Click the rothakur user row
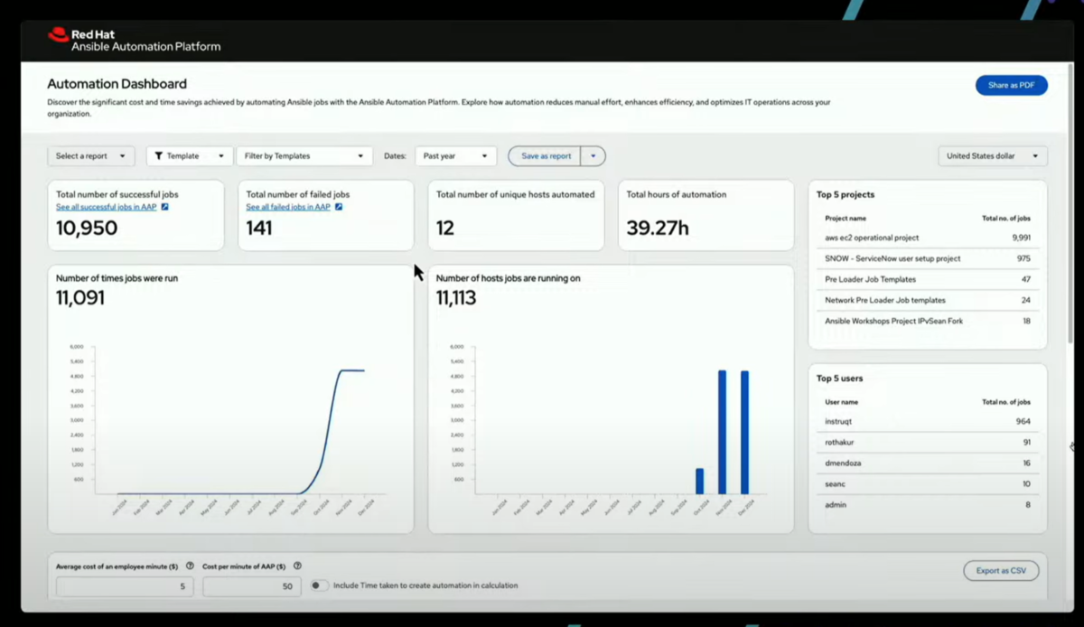1084x627 pixels. [x=928, y=442]
